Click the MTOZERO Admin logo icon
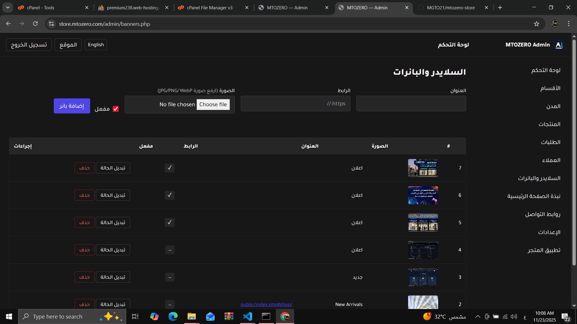 click(x=559, y=45)
